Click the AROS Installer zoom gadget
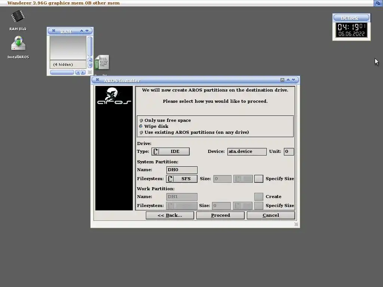This screenshot has height=287, width=383. pyautogui.click(x=282, y=80)
